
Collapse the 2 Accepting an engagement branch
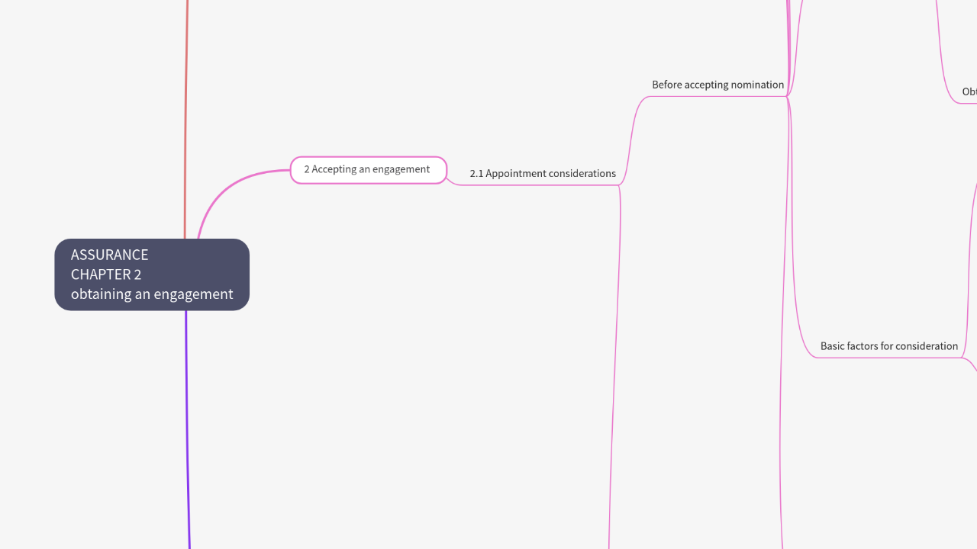click(x=447, y=169)
